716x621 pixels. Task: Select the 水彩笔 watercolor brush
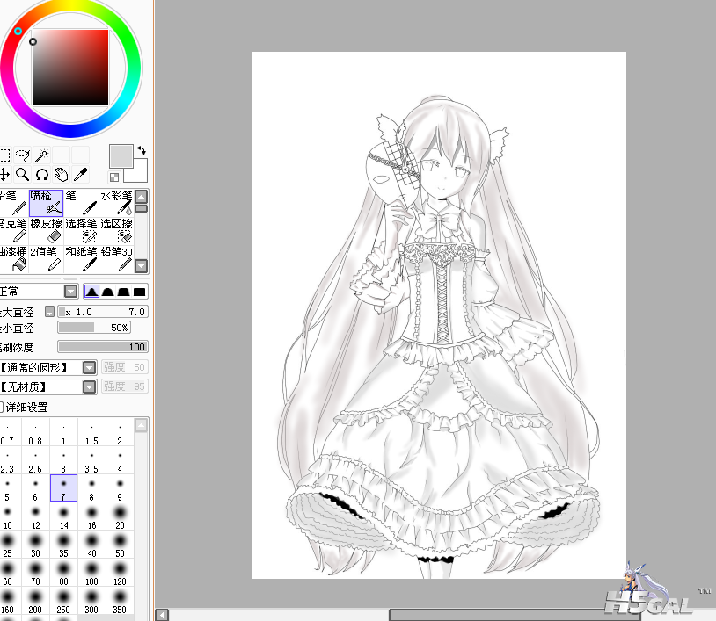[x=116, y=202]
